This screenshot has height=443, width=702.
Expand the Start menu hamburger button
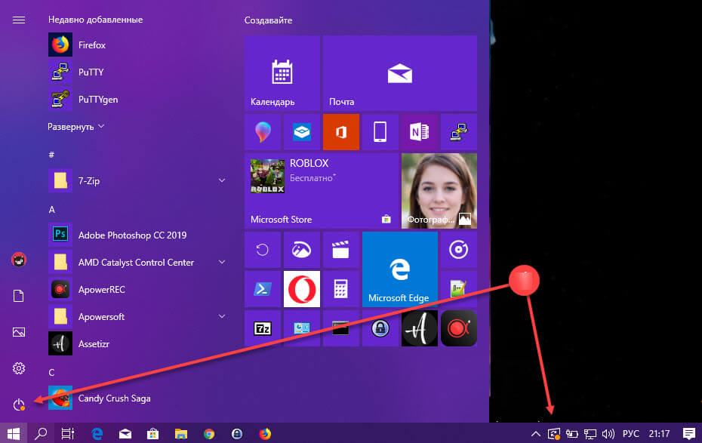[19, 20]
